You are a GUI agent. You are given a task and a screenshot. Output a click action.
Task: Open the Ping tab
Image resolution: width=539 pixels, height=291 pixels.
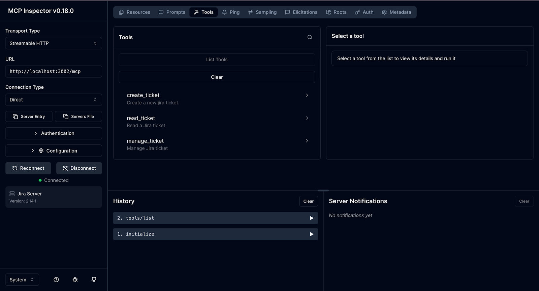tap(231, 12)
